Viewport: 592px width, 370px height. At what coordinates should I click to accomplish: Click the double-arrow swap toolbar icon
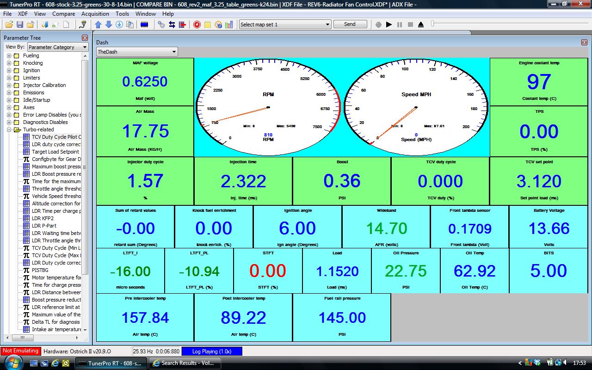pos(172,25)
